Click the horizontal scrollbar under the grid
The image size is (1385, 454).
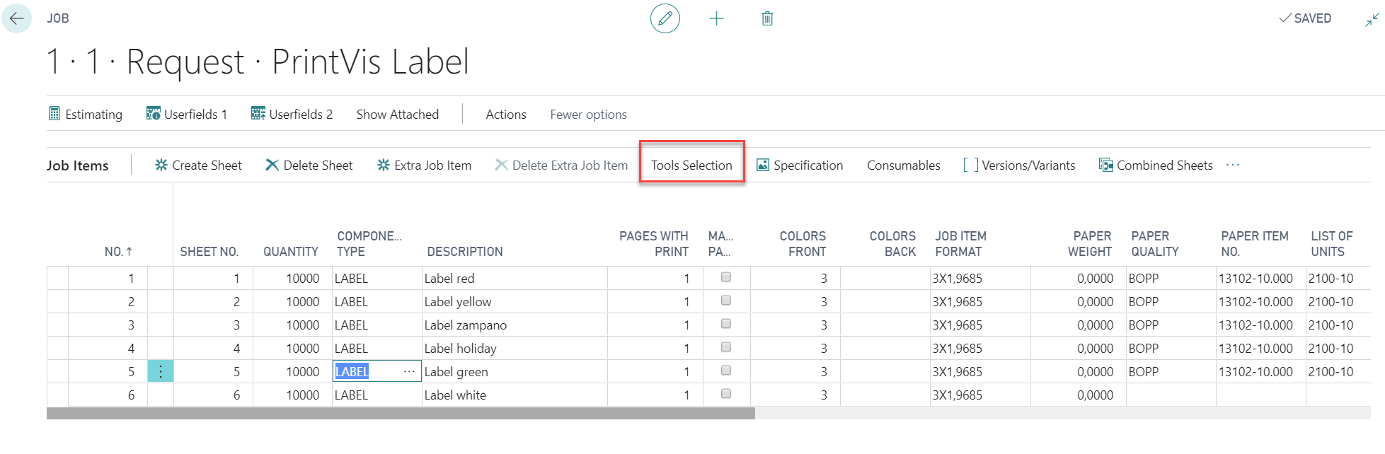(401, 413)
